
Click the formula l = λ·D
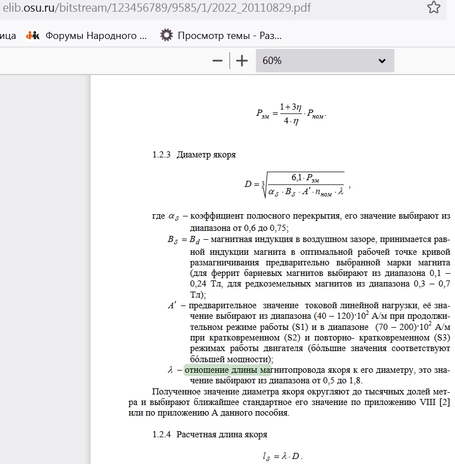(283, 456)
